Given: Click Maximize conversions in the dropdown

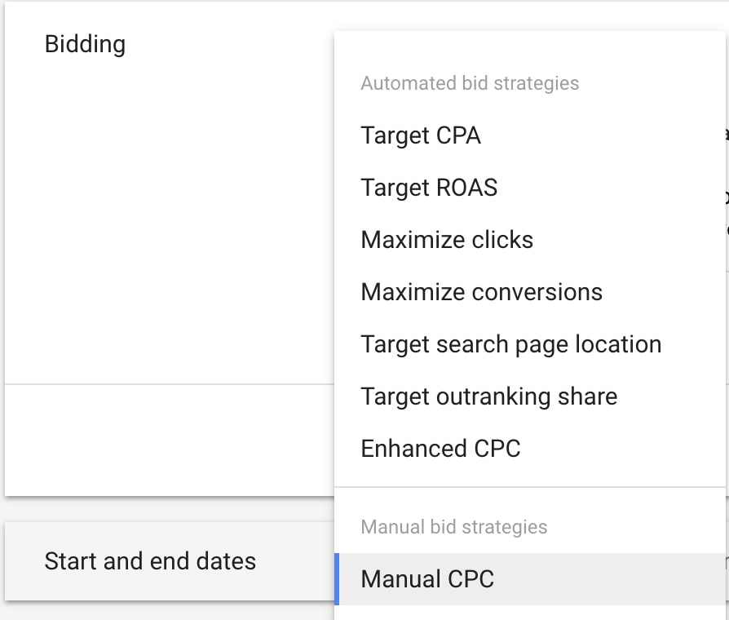Looking at the screenshot, I should 481,291.
